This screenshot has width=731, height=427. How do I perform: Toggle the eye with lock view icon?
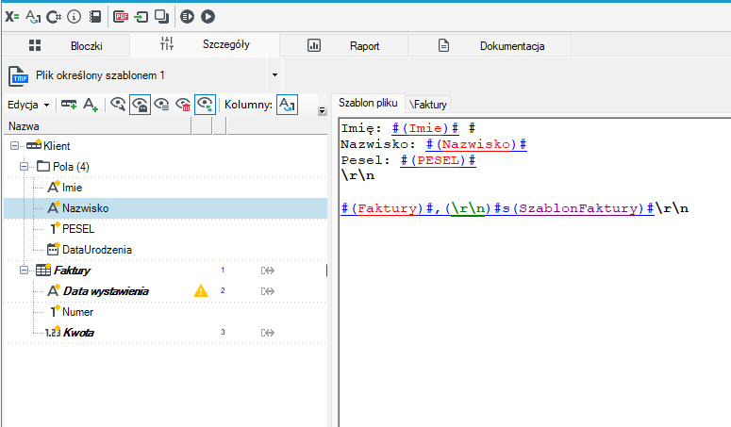pyautogui.click(x=140, y=105)
